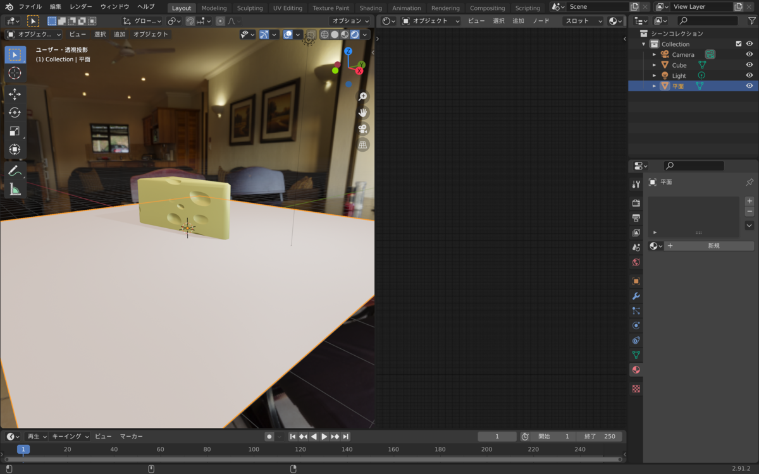Image resolution: width=759 pixels, height=474 pixels.
Task: Play the animation forward
Action: pos(324,437)
